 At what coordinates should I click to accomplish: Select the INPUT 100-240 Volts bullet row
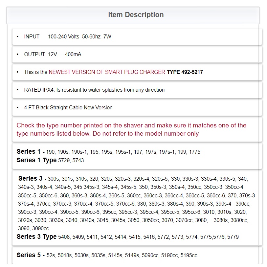click(x=67, y=37)
